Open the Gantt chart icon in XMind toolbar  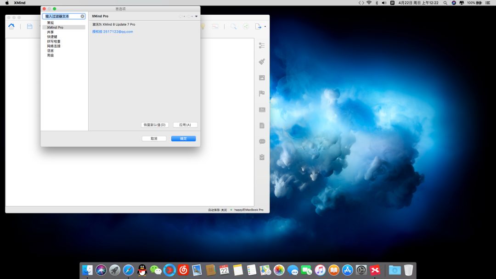tap(215, 27)
